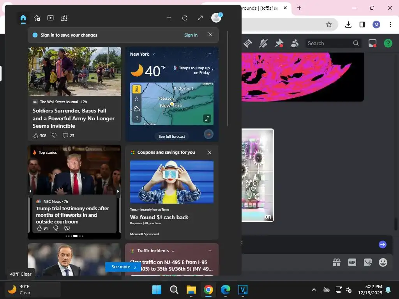Expand the weather map
The image size is (399, 299).
click(x=207, y=118)
